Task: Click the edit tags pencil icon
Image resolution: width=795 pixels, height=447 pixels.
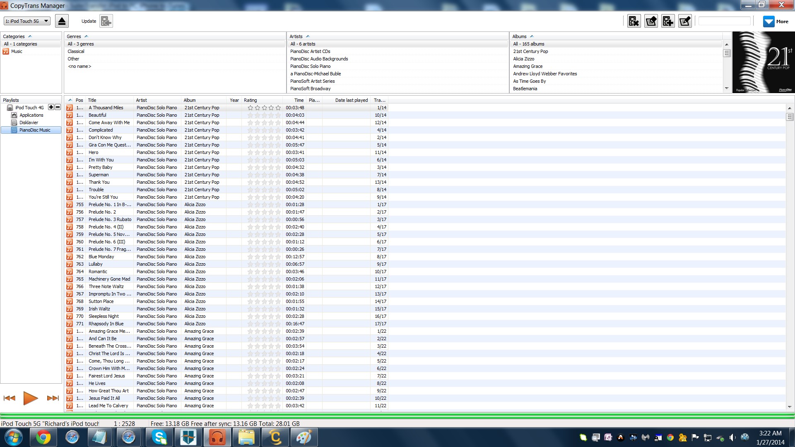Action: coord(685,21)
